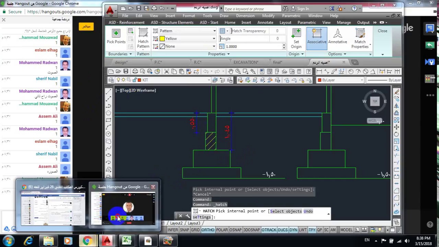Click the Pan hand tool icon
The image size is (439, 247).
pyautogui.click(x=231, y=71)
